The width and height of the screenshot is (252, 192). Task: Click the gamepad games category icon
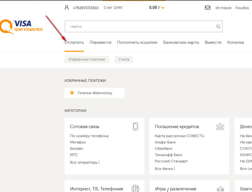point(220,188)
